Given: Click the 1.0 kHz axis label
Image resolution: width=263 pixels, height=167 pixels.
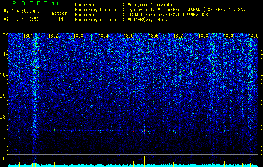Looking at the screenshot, I should click(x=4, y=75).
